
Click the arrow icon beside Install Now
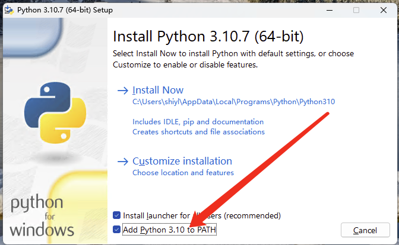123,91
